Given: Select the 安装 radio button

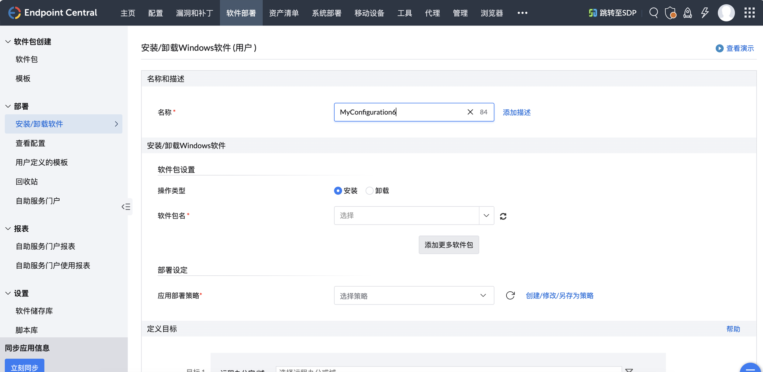Looking at the screenshot, I should tap(338, 191).
